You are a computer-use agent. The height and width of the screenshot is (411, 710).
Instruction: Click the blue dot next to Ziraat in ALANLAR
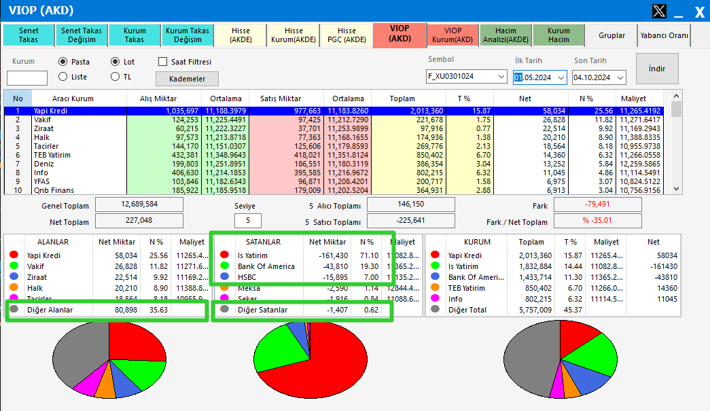click(14, 276)
